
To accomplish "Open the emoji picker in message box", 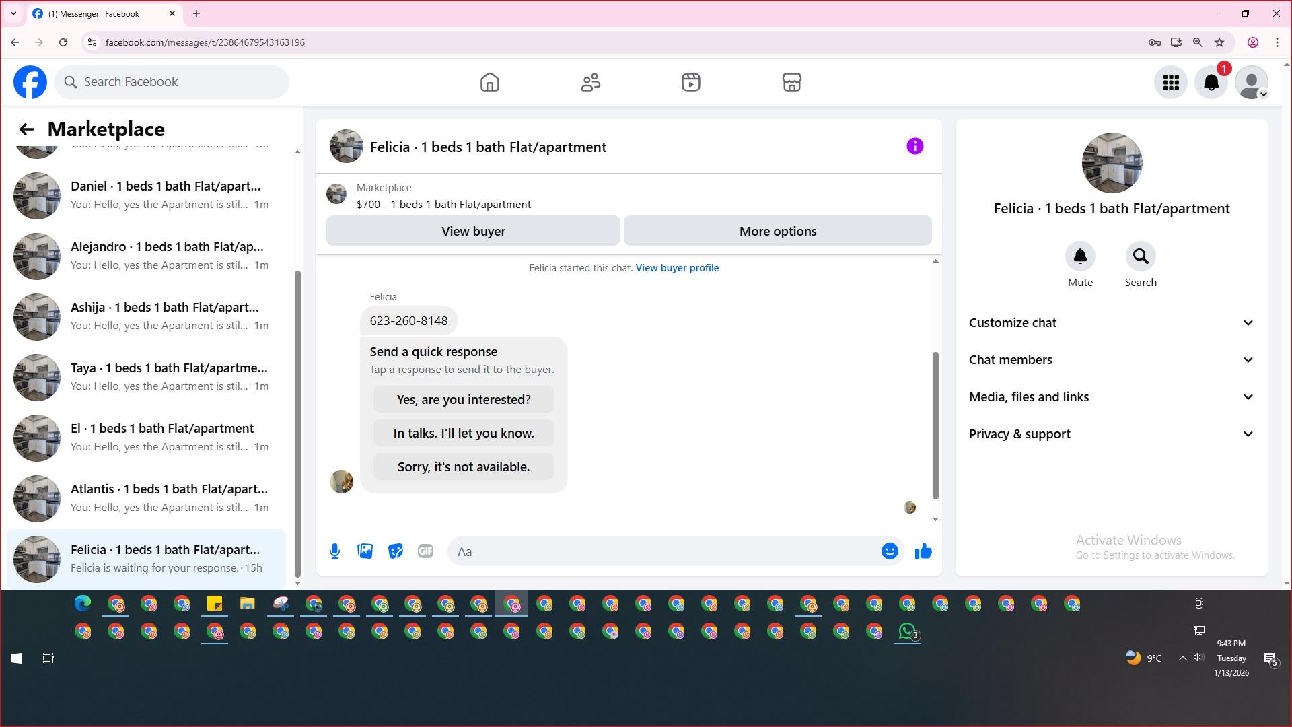I will coord(890,551).
